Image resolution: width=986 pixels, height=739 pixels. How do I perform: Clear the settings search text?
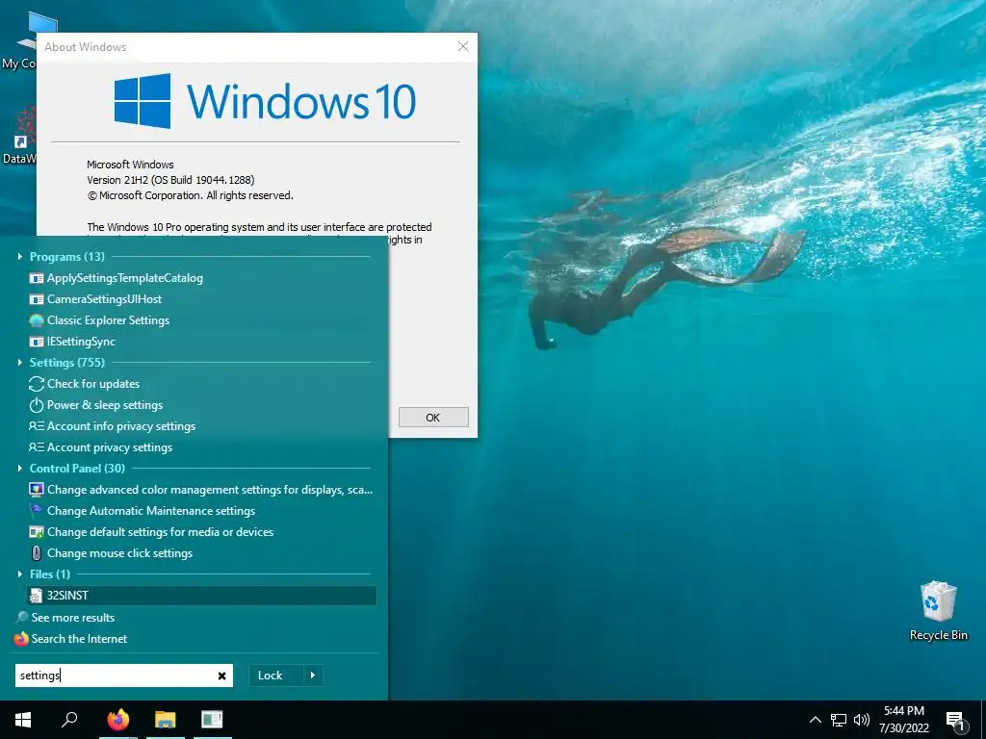tap(222, 675)
